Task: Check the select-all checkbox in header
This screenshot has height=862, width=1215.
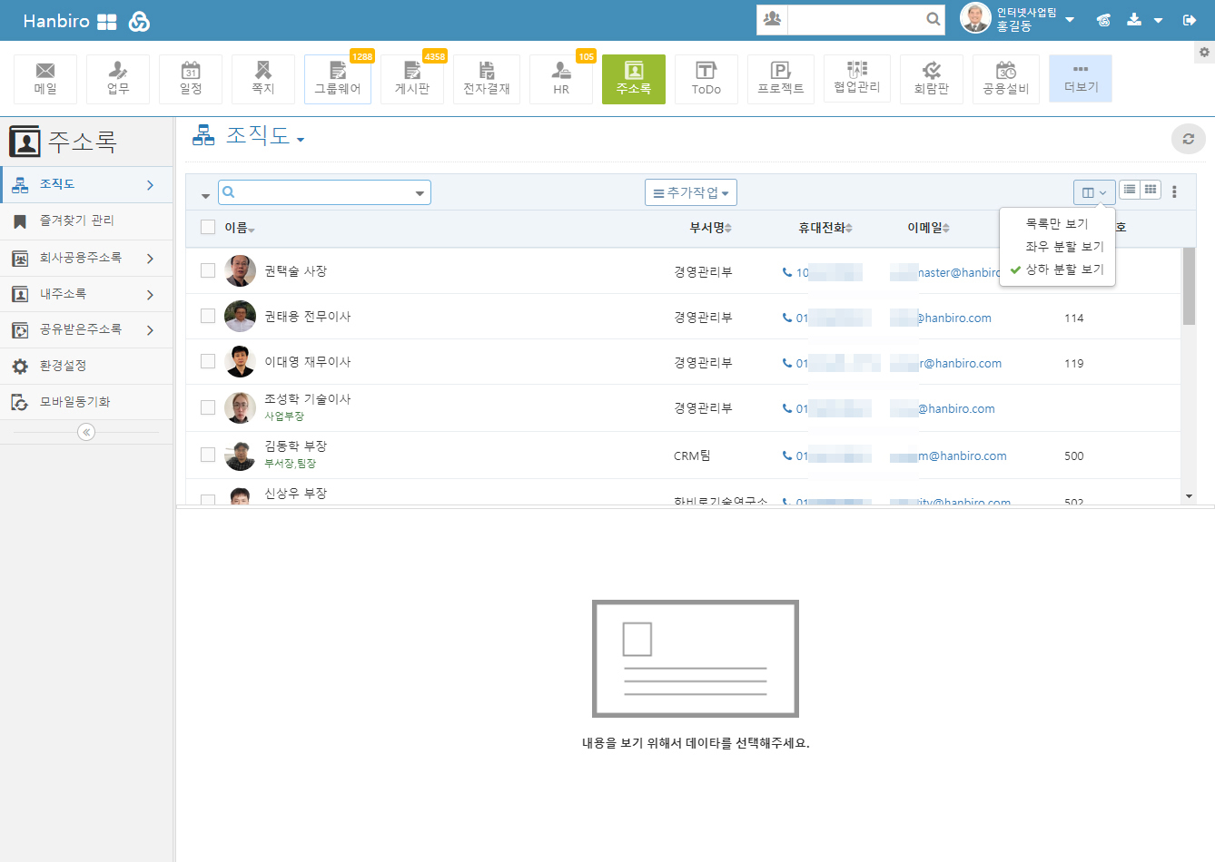Action: point(208,227)
